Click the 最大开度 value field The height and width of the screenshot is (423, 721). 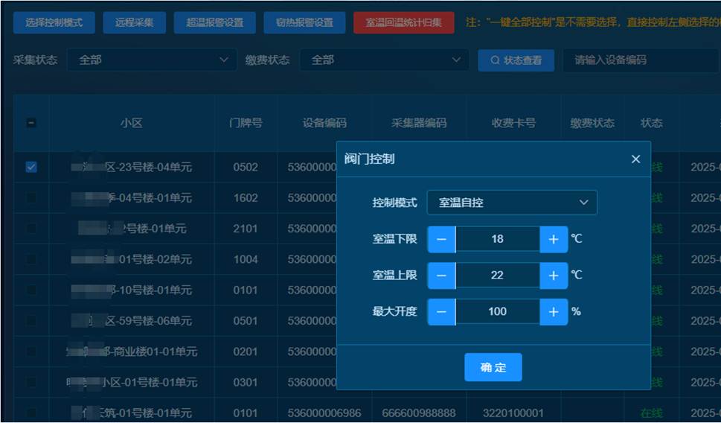[x=497, y=312]
